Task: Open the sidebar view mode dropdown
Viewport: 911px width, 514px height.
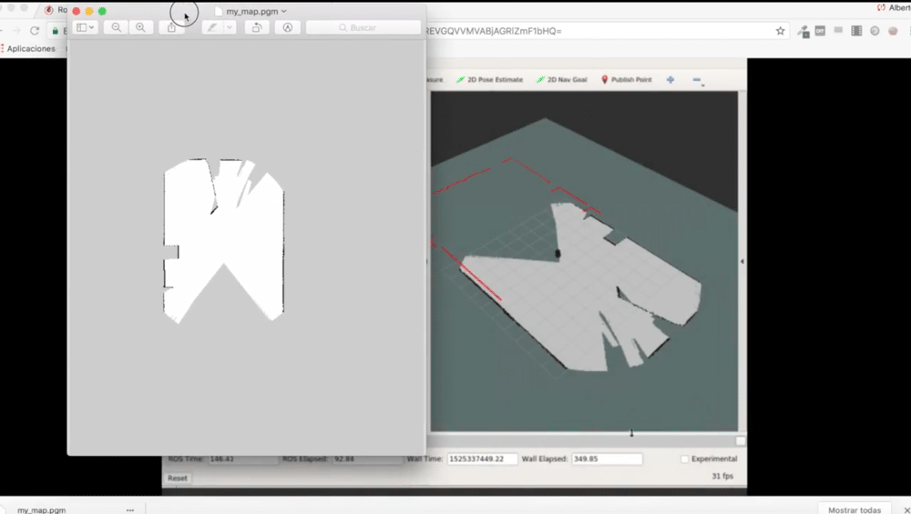Action: 86,28
